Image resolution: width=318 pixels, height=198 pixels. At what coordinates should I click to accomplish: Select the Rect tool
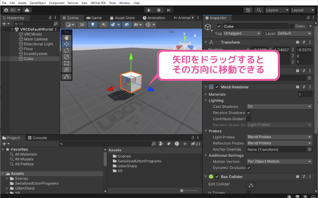(66, 63)
